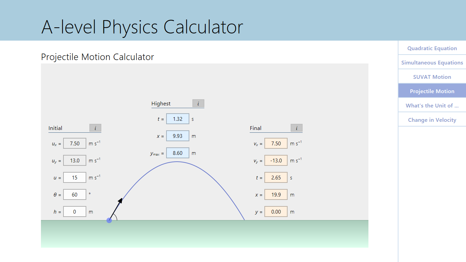Click the projectile trajectory curve
The height and width of the screenshot is (262, 466).
(177, 161)
